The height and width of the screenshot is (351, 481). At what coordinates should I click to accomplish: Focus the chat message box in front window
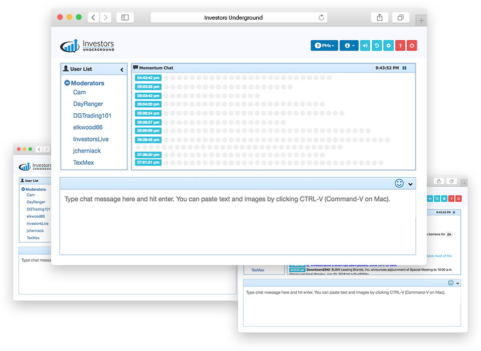click(x=238, y=222)
